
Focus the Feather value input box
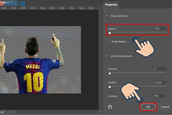[159, 82]
